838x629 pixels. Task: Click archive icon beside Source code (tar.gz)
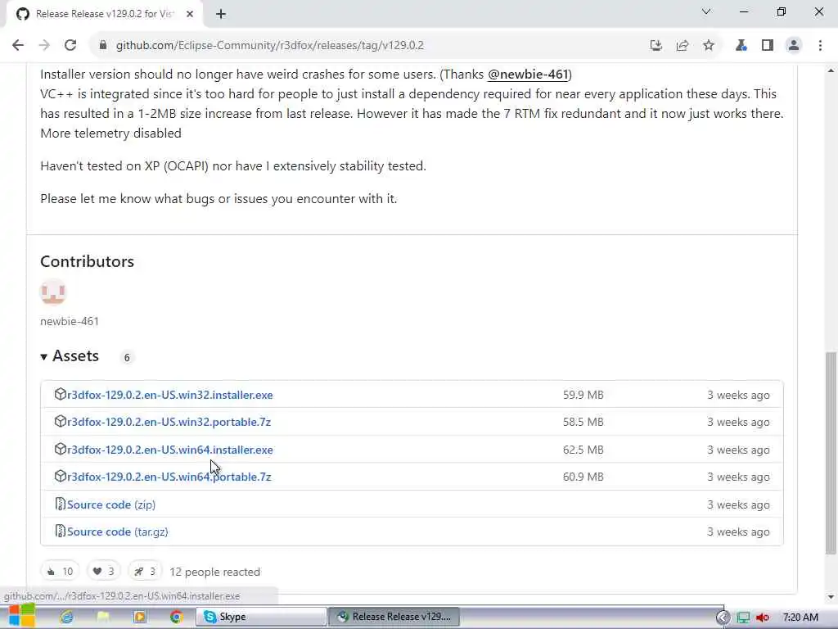pos(61,531)
